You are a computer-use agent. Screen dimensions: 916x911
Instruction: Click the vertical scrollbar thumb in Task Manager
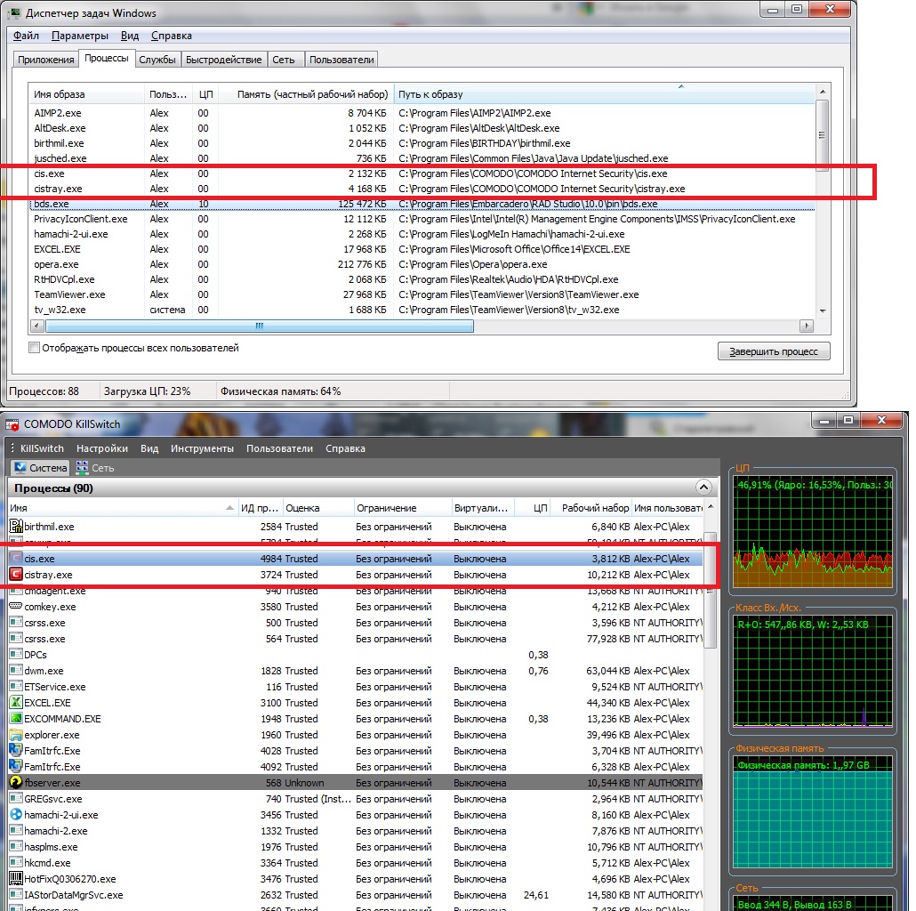tap(823, 135)
